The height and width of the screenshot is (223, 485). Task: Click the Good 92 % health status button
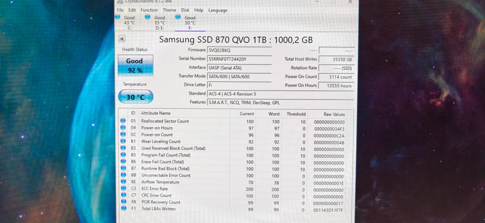point(135,65)
